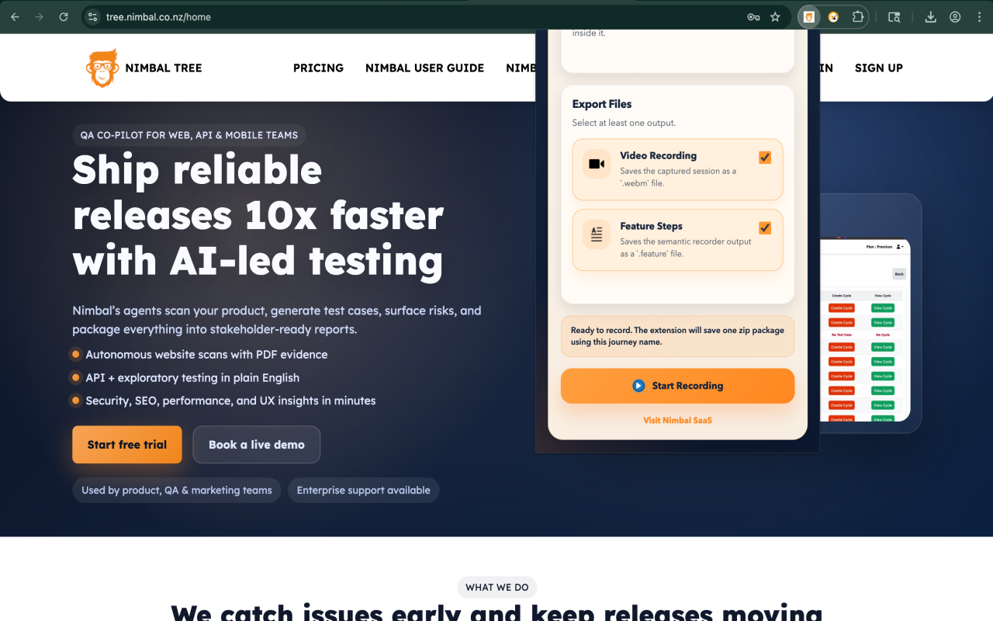Screen dimensions: 993x621
Task: Click 'Plan : Premium' in the dashboard preview
Action: [x=879, y=247]
